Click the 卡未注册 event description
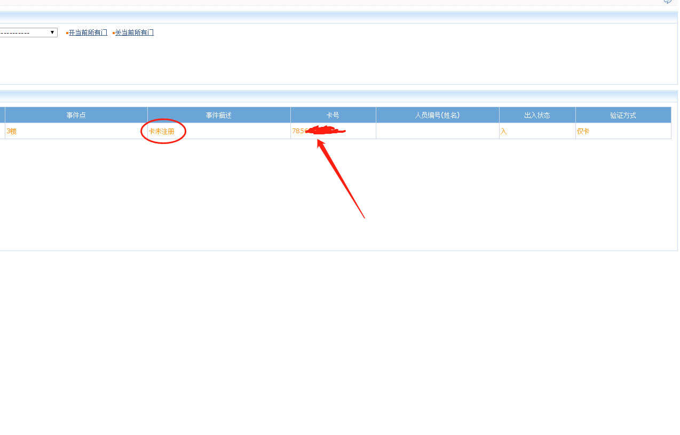This screenshot has height=435, width=680. (162, 131)
